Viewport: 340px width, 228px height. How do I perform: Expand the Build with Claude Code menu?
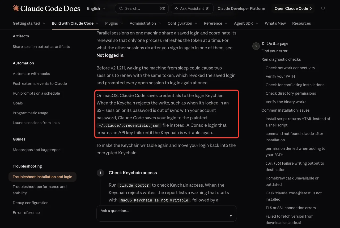[x=75, y=23]
